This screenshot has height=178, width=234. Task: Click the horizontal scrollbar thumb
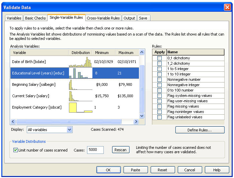69,121
